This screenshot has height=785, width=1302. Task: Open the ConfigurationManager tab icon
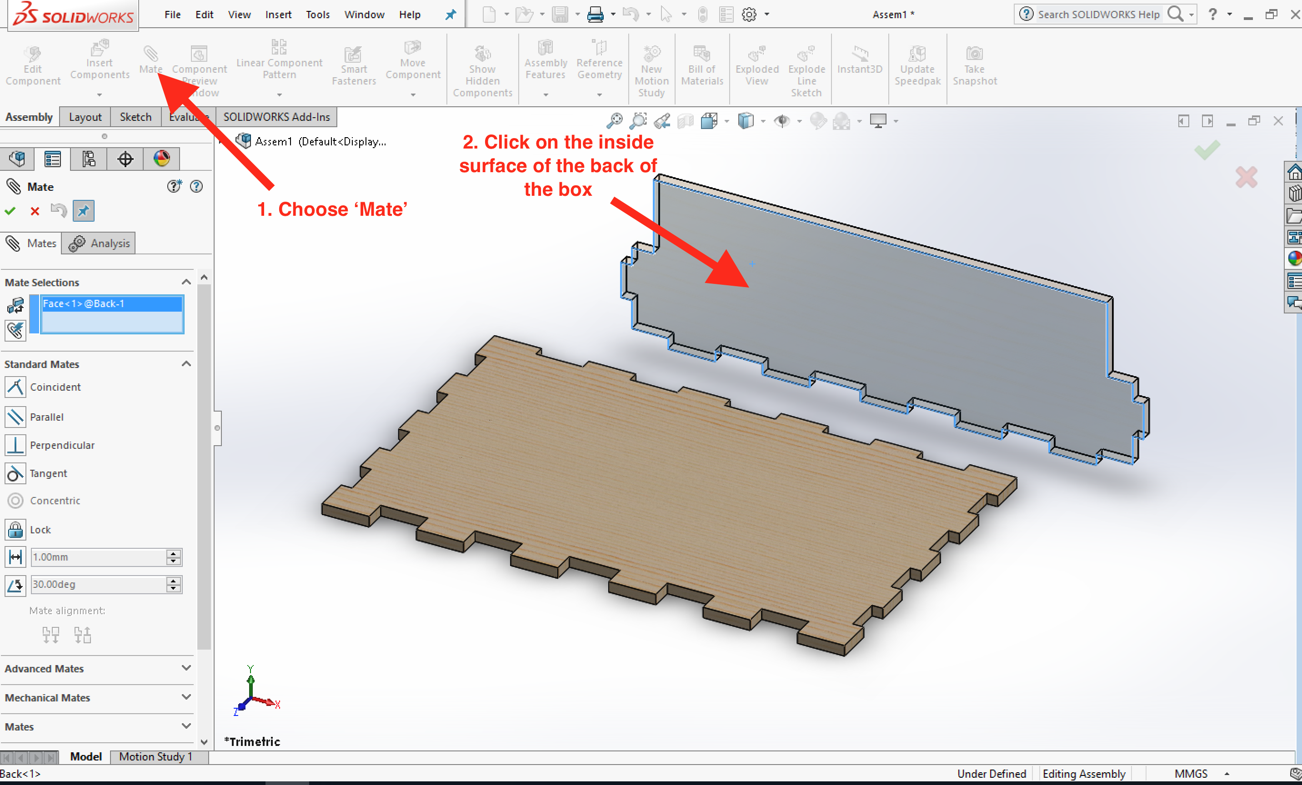point(89,159)
